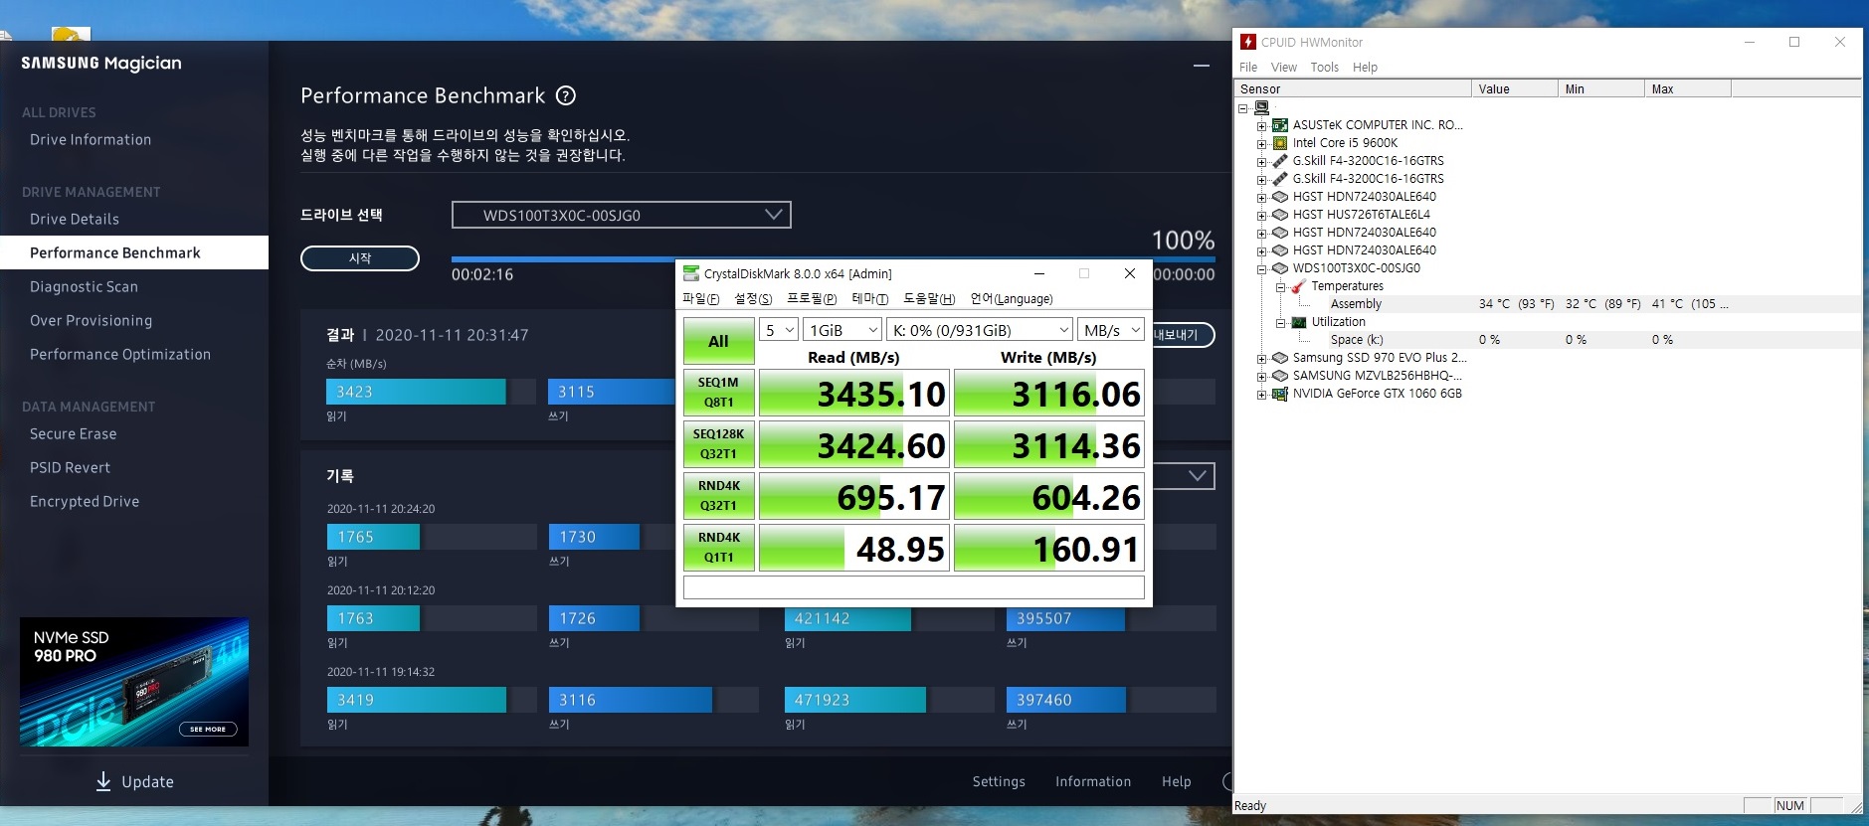This screenshot has width=1869, height=826.
Task: Open CrystalDiskMark 언어(Language) menu
Action: click(x=1012, y=299)
